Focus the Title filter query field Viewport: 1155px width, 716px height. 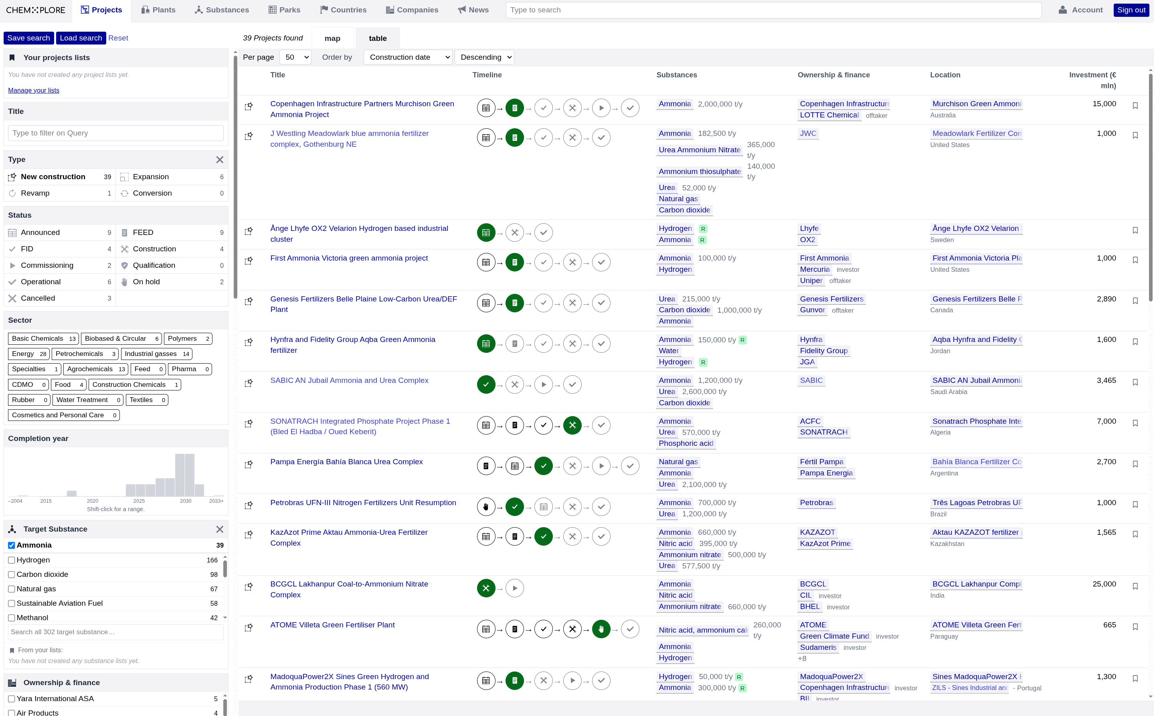pos(116,133)
